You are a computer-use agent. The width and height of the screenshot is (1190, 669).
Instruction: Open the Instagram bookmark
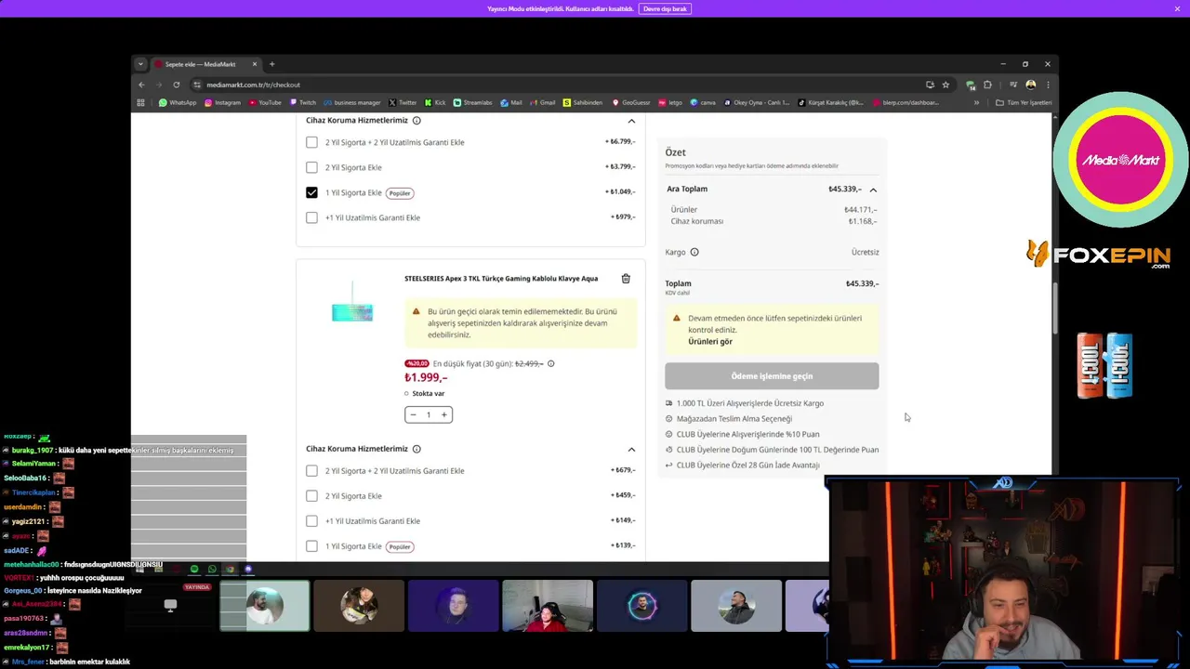[222, 103]
